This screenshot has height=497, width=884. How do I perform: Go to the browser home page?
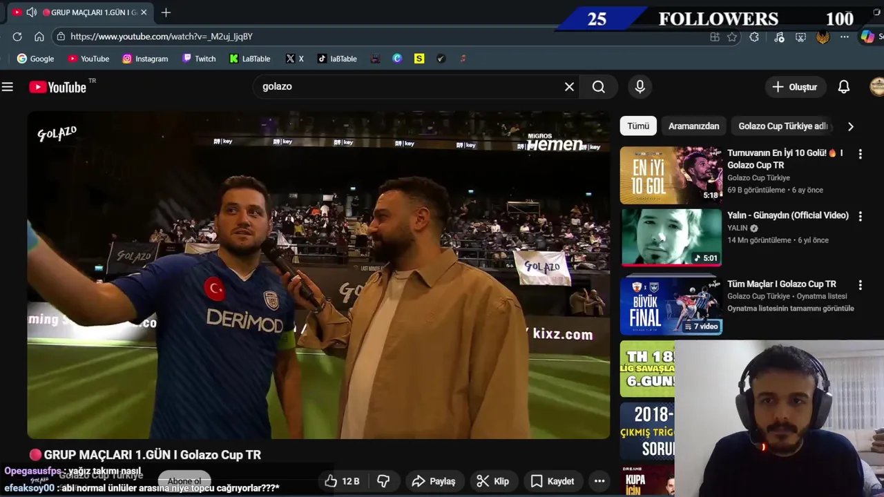(39, 37)
